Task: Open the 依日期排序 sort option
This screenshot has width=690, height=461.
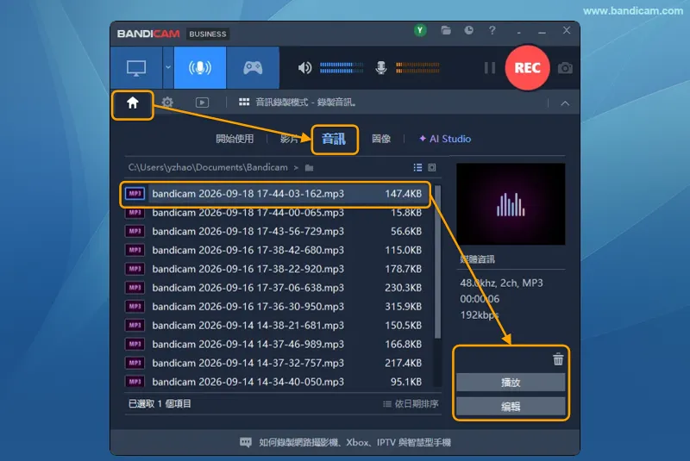Action: [x=411, y=404]
